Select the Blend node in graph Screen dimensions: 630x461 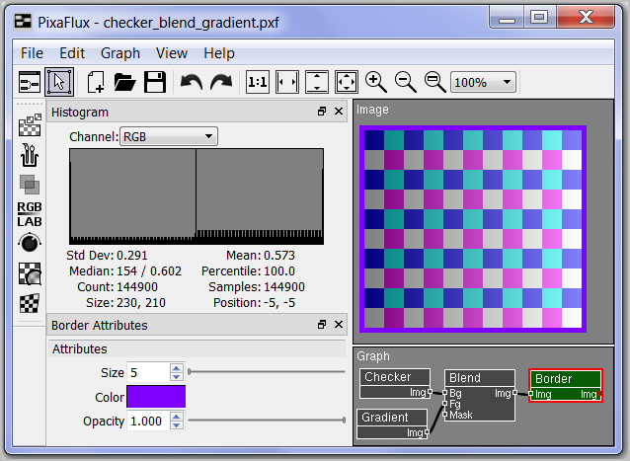click(x=480, y=378)
